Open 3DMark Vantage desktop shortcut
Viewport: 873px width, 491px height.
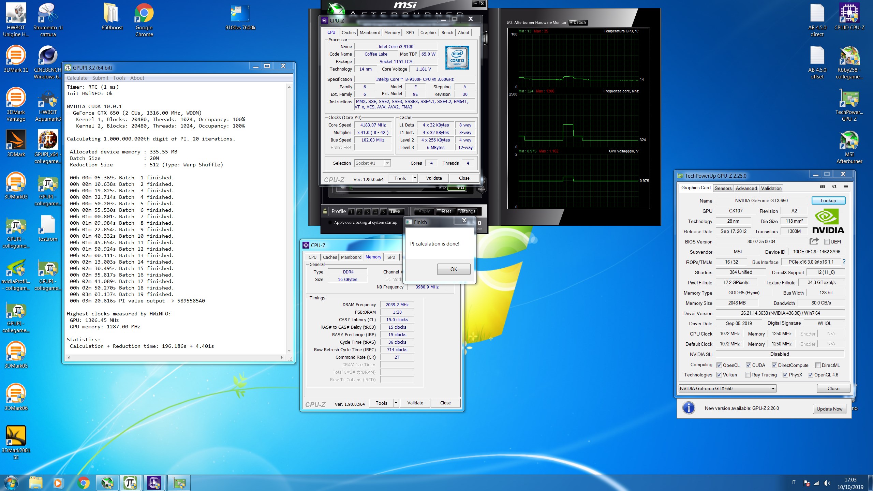[x=16, y=104]
